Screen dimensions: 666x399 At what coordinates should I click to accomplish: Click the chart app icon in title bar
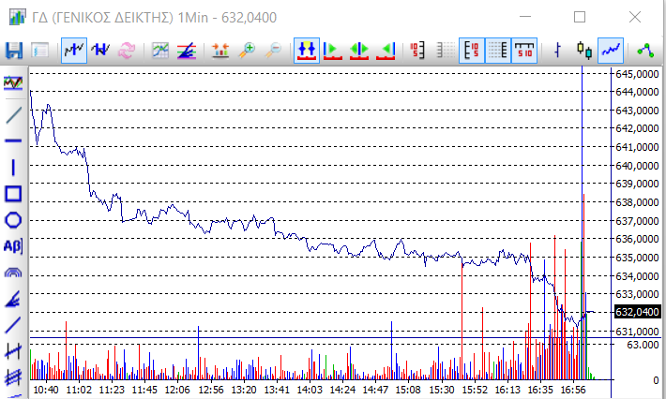click(x=17, y=18)
